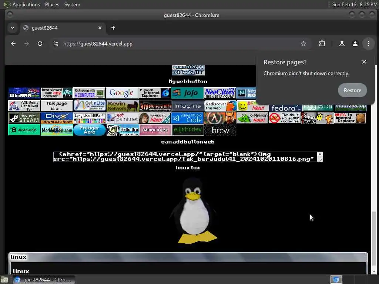Click the Hello Bro mercator badge
Viewport: 379px width, 284px height.
(123, 130)
